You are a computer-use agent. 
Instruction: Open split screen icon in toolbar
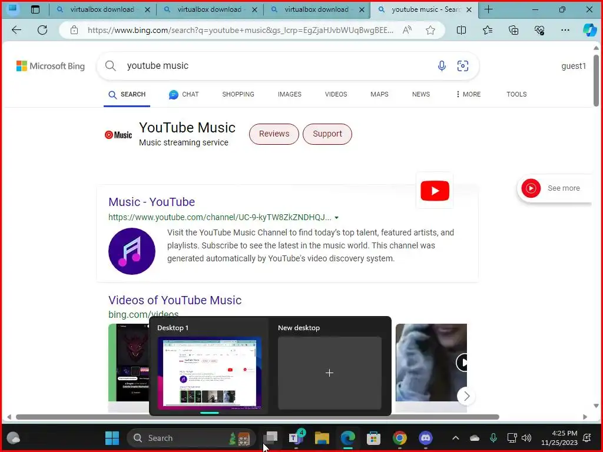[461, 30]
